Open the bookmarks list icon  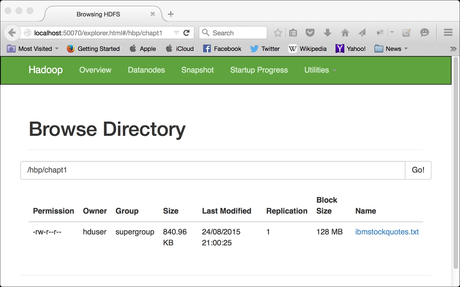click(x=293, y=33)
